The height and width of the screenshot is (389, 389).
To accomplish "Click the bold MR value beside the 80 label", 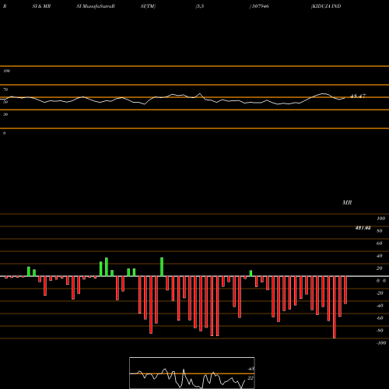I will (x=363, y=228).
